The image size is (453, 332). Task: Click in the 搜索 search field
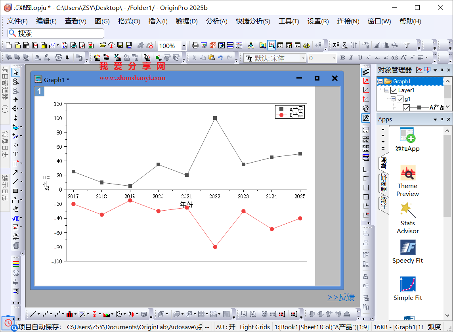click(x=59, y=34)
